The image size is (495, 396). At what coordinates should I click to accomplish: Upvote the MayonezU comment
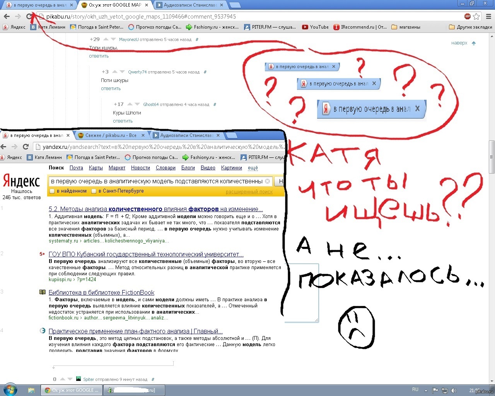pyautogui.click(x=105, y=39)
